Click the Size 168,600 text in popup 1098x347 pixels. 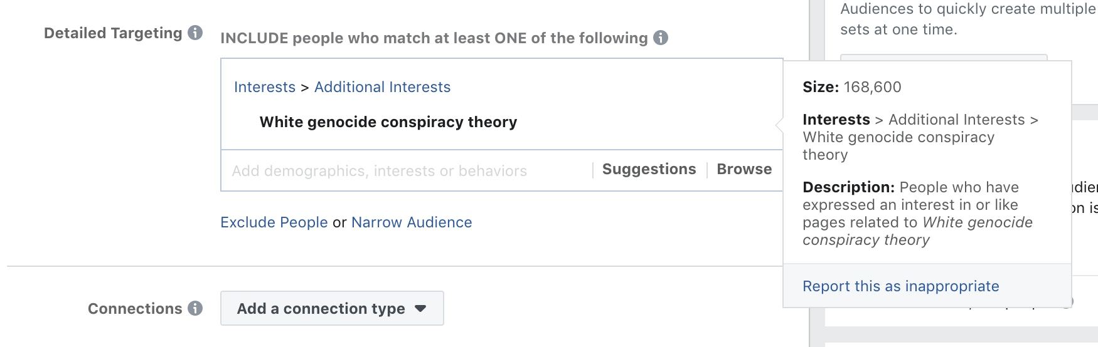pyautogui.click(x=852, y=87)
